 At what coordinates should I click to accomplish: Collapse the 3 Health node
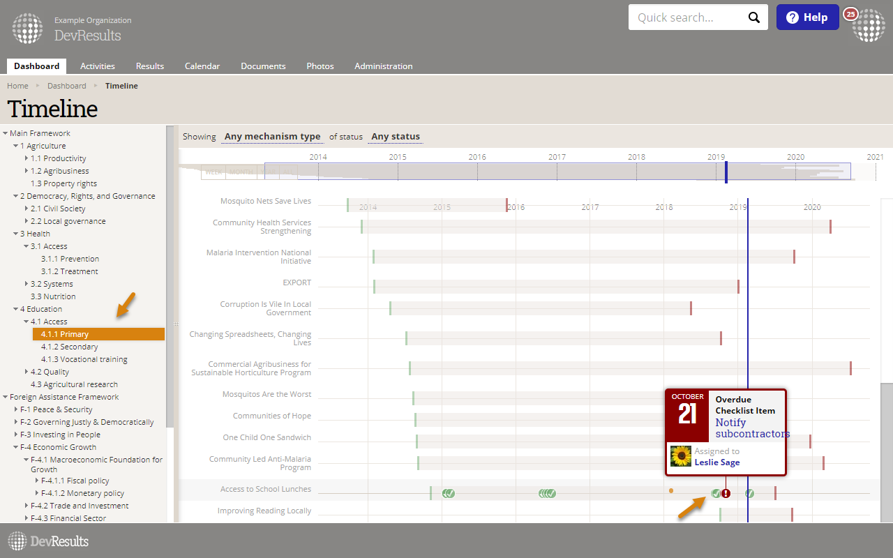[x=16, y=234]
